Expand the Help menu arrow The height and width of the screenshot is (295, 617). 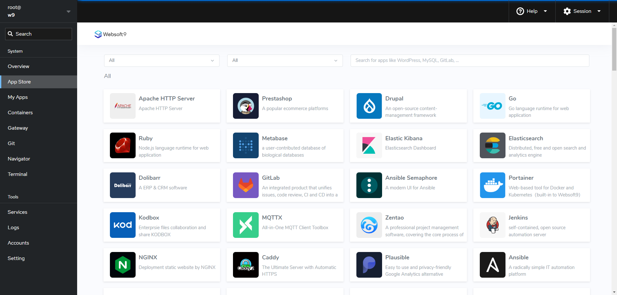point(545,11)
